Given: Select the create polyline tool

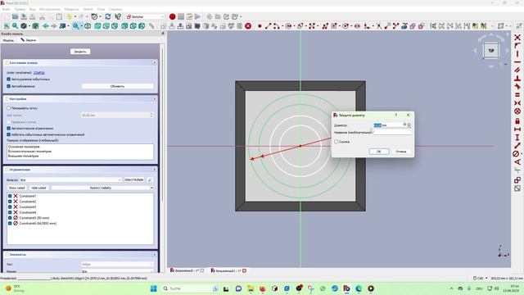Looking at the screenshot, I should [325, 25].
